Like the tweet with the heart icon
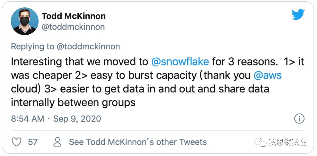317x156 pixels. point(16,142)
